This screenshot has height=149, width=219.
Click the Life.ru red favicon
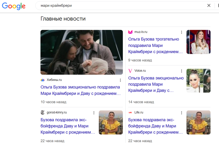tap(130, 113)
